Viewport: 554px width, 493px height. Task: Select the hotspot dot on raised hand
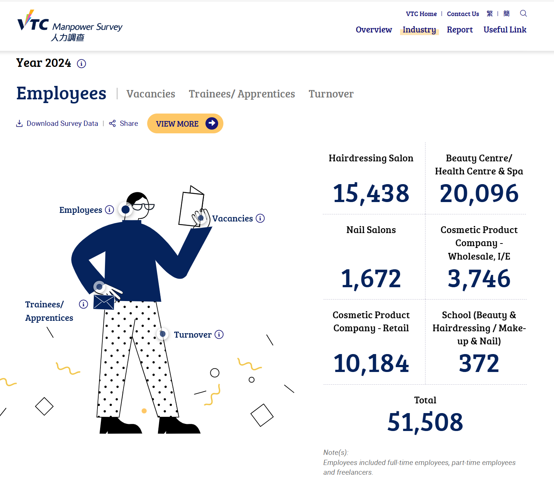[x=201, y=218]
